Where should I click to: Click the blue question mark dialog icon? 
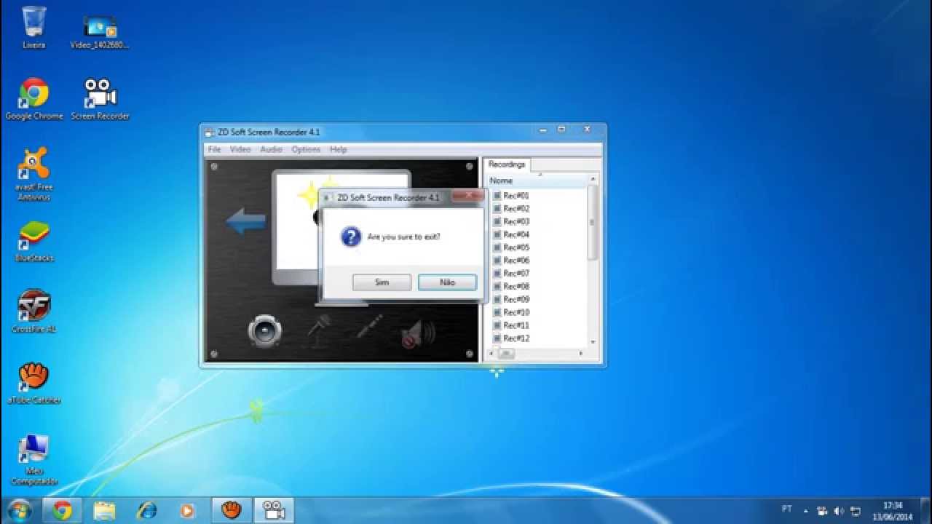tap(351, 237)
